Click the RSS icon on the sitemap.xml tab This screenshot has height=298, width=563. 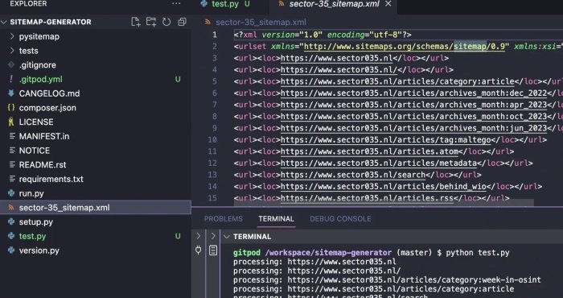pyautogui.click(x=281, y=4)
